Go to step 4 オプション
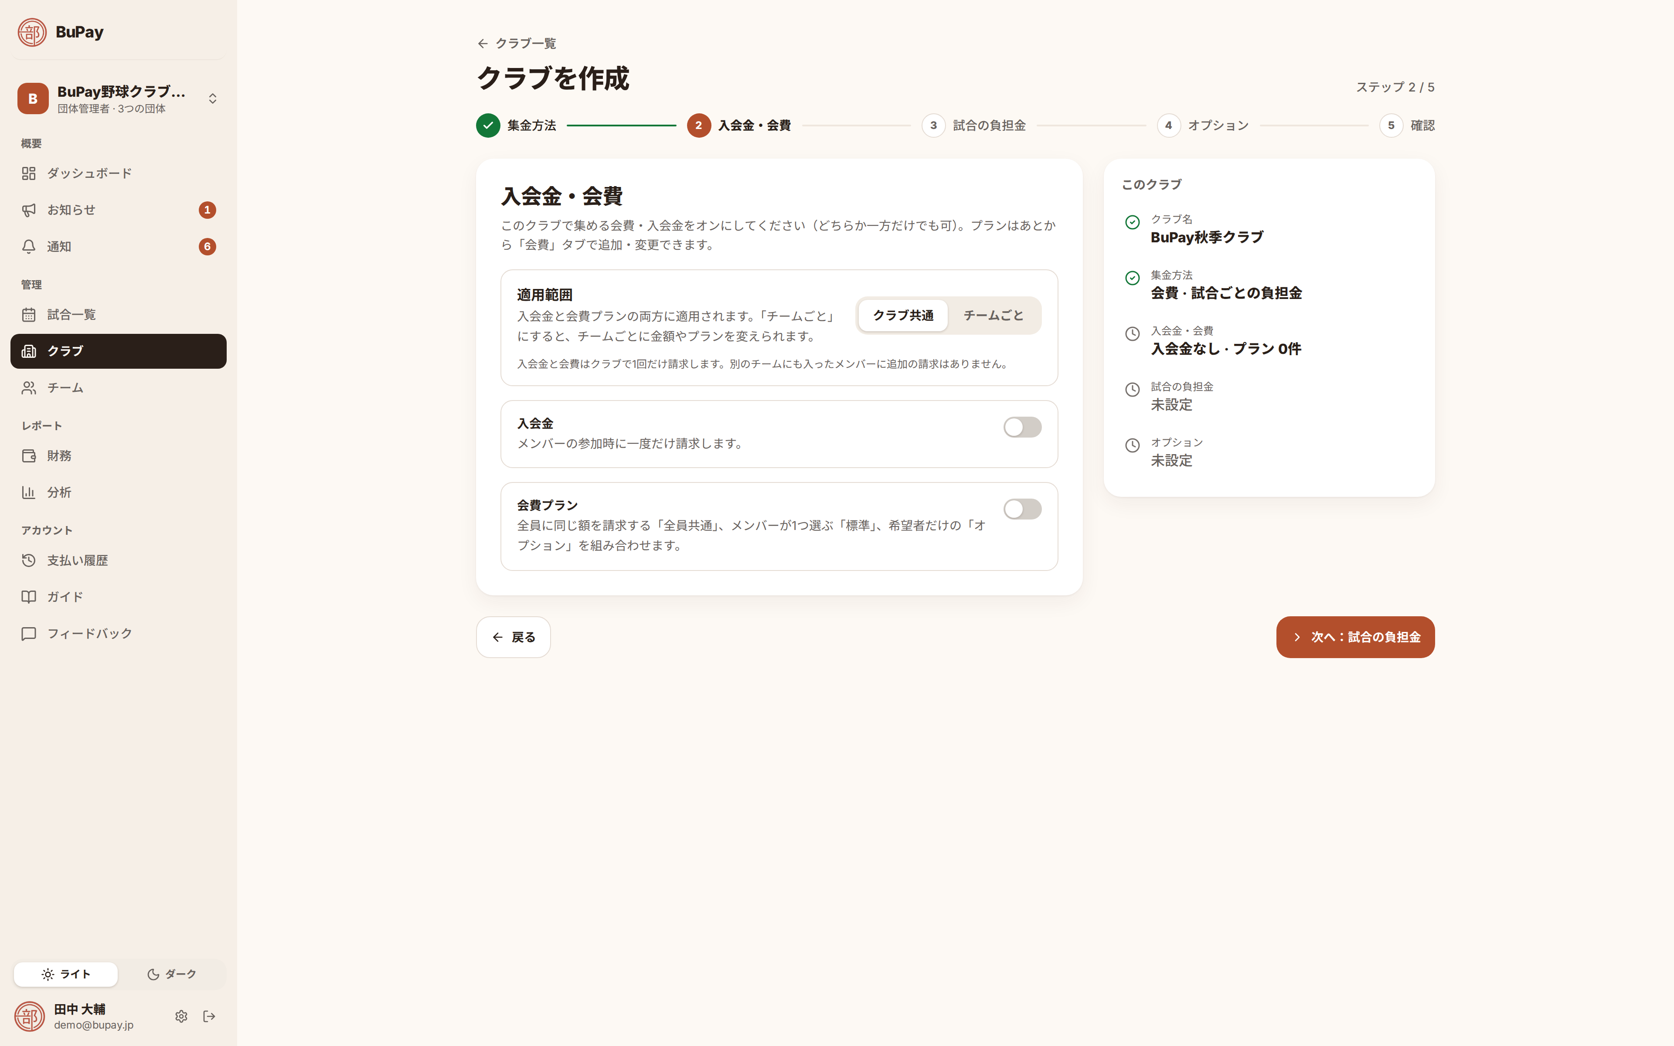 tap(1203, 125)
